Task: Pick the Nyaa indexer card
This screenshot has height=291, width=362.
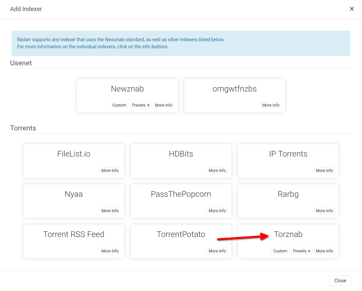Action: point(74,201)
